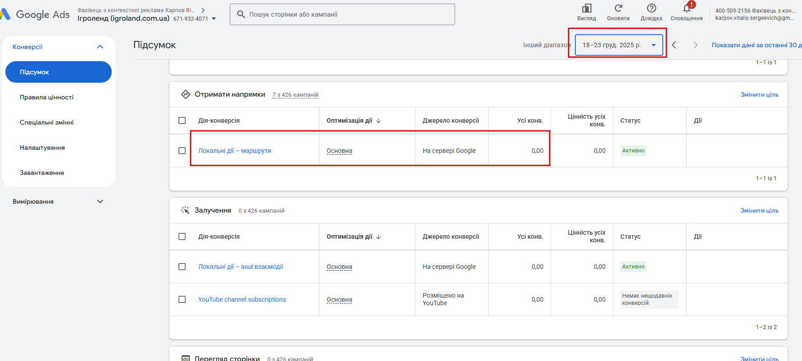Click the Google Ads logo
802x361 pixels.
click(x=36, y=14)
